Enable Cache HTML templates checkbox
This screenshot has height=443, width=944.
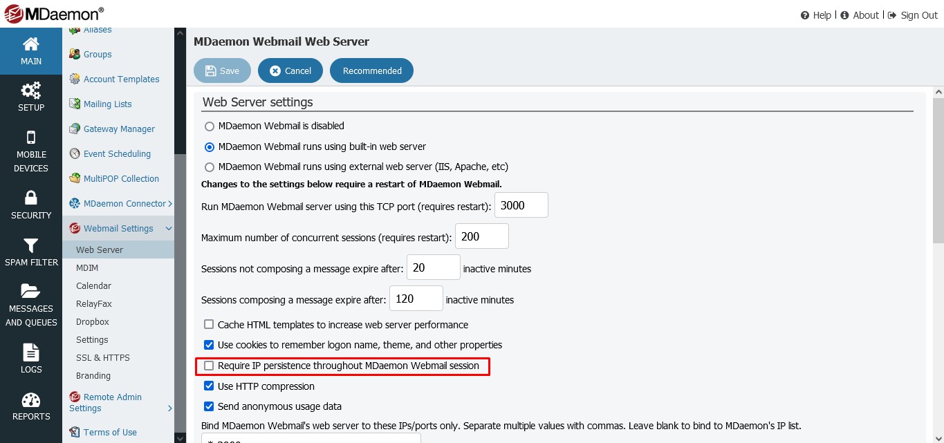209,324
